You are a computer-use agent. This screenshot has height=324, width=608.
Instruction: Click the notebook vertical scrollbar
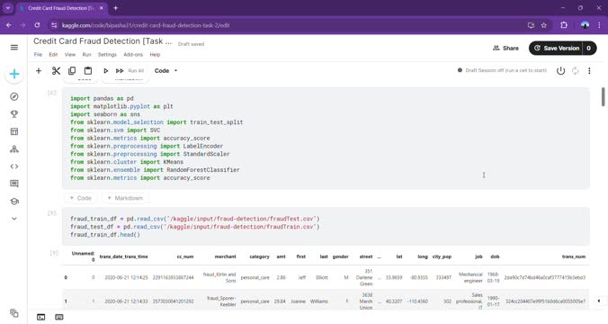(x=603, y=96)
